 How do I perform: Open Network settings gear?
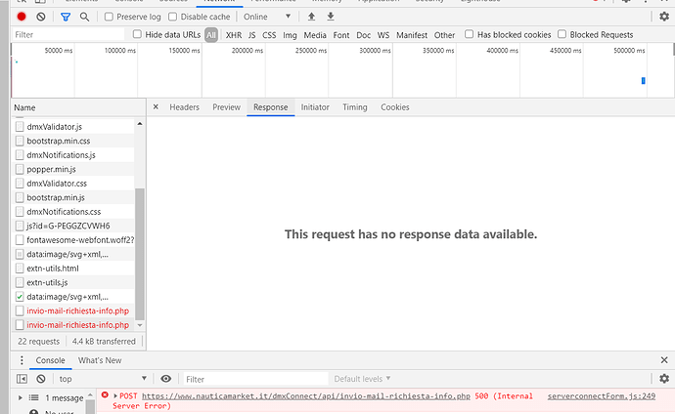pos(664,17)
